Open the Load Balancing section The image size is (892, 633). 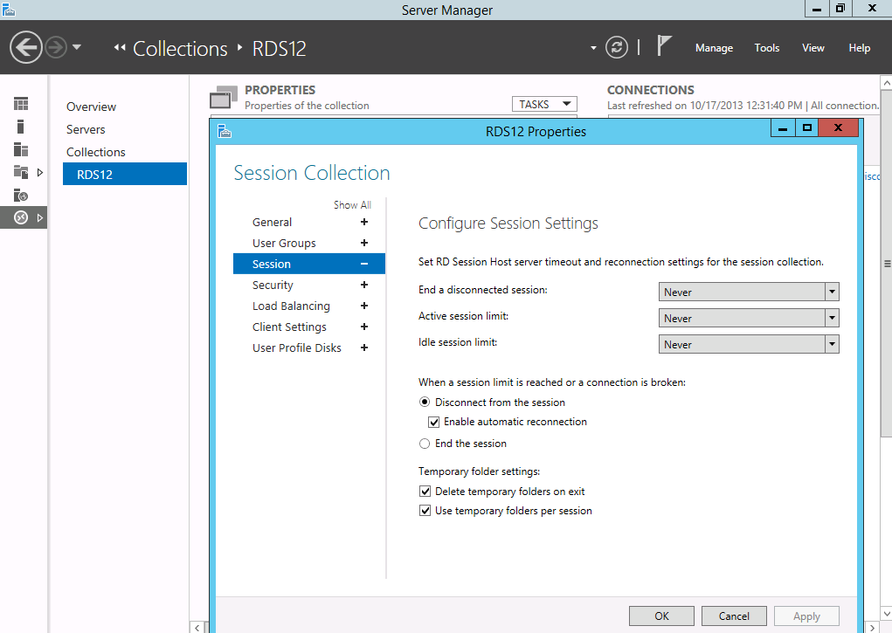click(x=291, y=306)
